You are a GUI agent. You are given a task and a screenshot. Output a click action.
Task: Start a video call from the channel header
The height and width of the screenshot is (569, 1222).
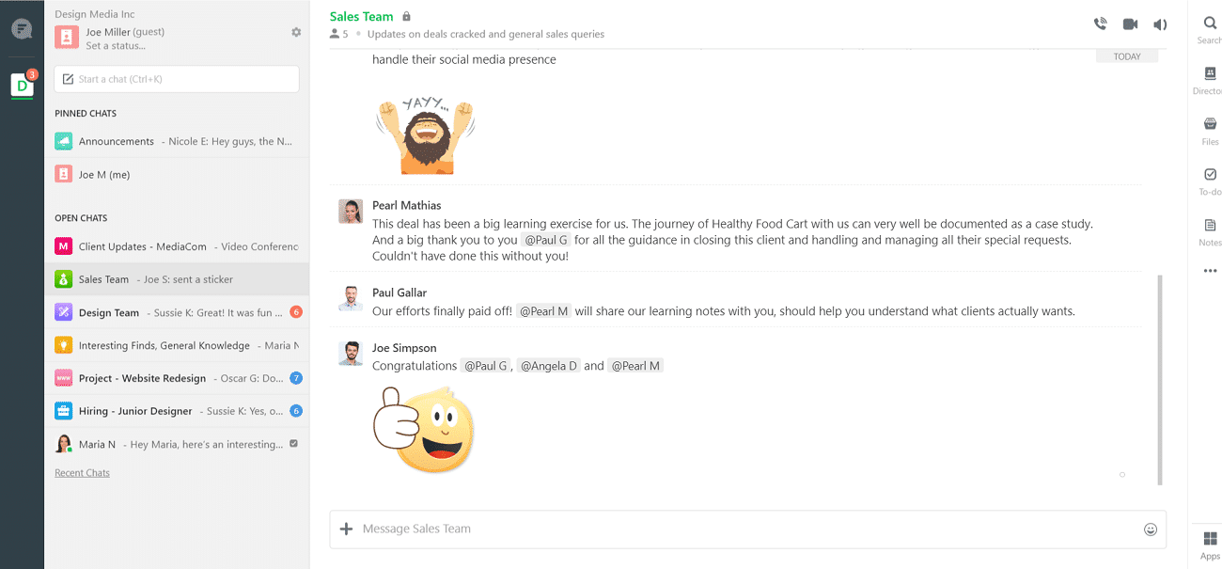tap(1130, 23)
